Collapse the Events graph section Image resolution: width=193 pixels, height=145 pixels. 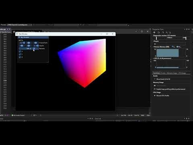click(154, 41)
